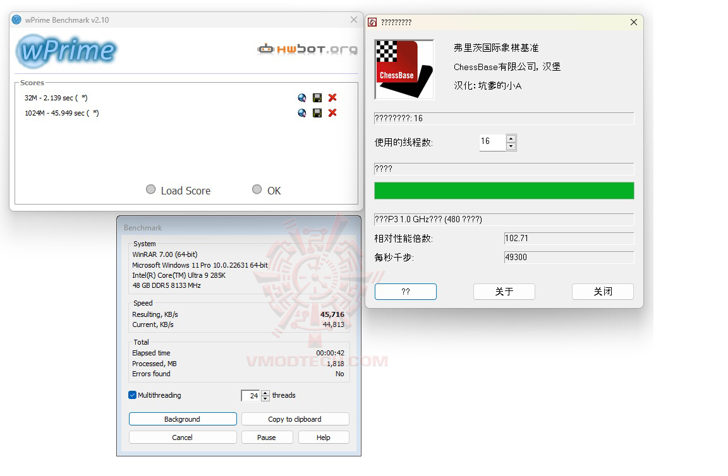Click the relative performance value 102.71
The image size is (728, 476).
tap(569, 239)
